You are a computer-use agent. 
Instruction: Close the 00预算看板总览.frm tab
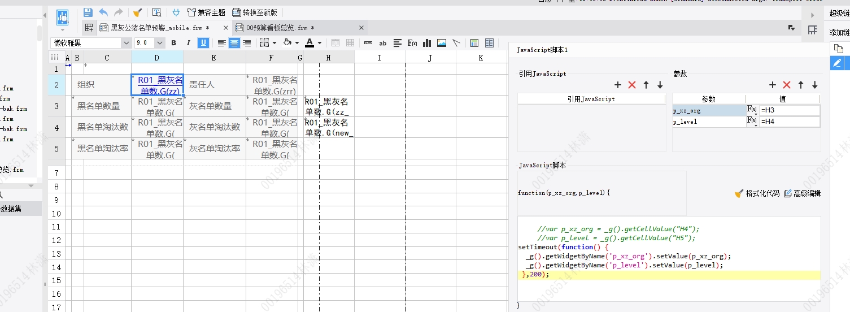click(361, 27)
